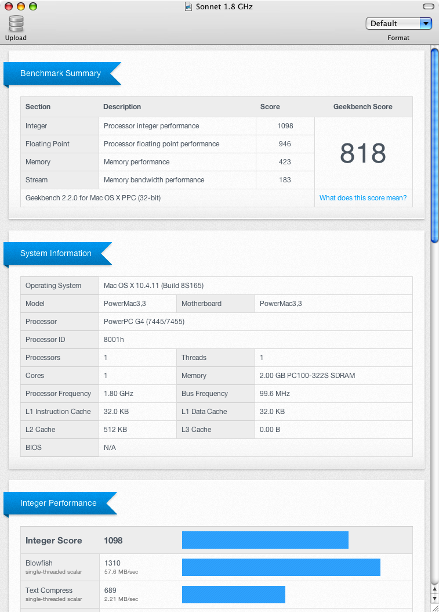Viewport: 439px width, 612px height.
Task: Click the scroll up arrow
Action: (x=435, y=589)
